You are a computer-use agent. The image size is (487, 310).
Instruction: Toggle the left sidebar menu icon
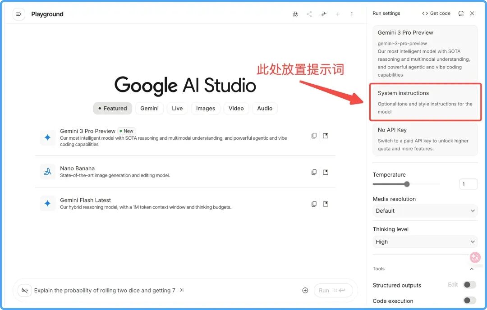pos(19,14)
